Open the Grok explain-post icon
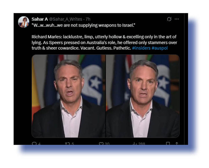The width and height of the screenshot is (209, 168). point(169,19)
